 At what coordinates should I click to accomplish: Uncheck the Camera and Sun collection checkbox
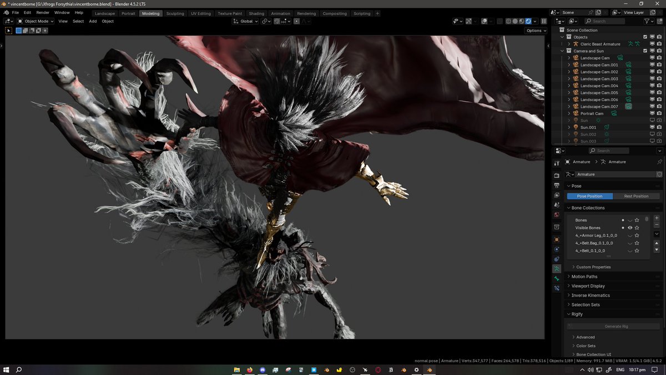pyautogui.click(x=644, y=51)
